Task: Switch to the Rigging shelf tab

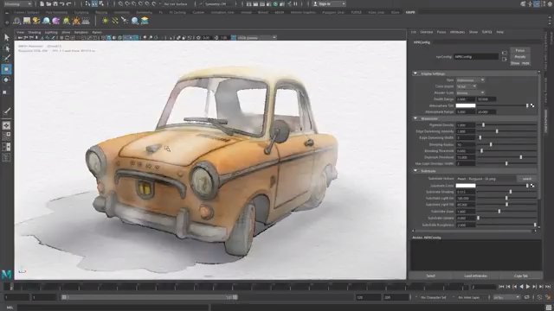Action: coord(101,12)
